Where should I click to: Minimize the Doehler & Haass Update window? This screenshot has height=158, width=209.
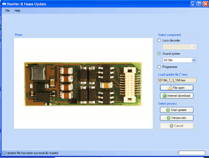pyautogui.click(x=193, y=4)
